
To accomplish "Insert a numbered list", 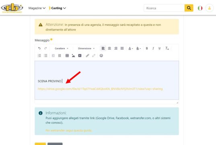I will pyautogui.click(x=39, y=56).
